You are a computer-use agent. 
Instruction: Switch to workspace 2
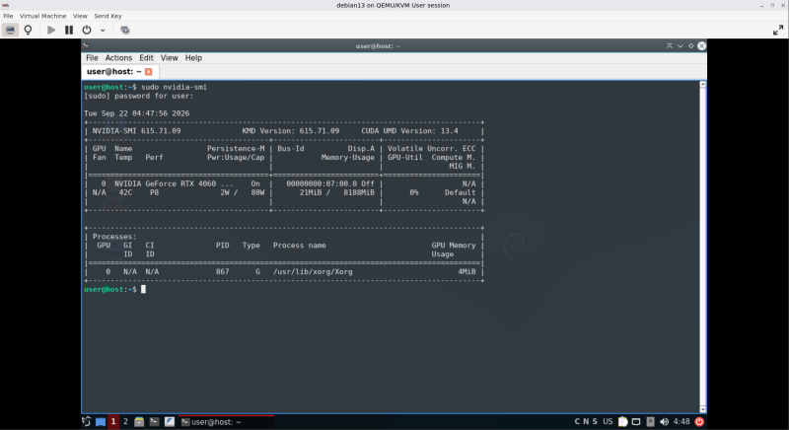125,421
